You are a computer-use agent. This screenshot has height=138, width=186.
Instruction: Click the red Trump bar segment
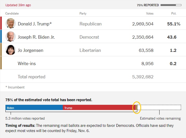pyautogui.click(x=98, y=108)
